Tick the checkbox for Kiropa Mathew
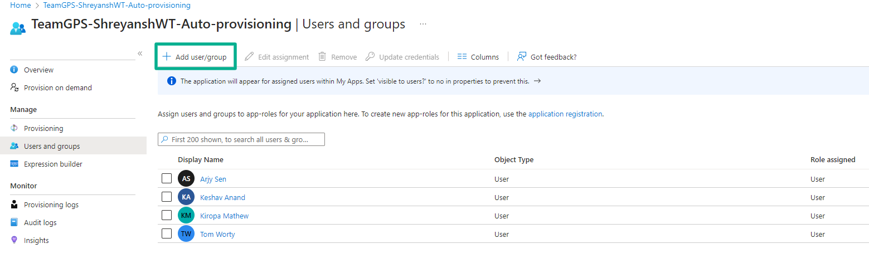Image resolution: width=869 pixels, height=258 pixels. coord(167,215)
